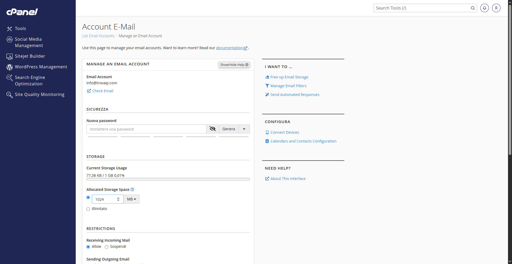Screen dimensions: 512x264
Task: Click the Connect Devices phone icon
Action: click(267, 132)
